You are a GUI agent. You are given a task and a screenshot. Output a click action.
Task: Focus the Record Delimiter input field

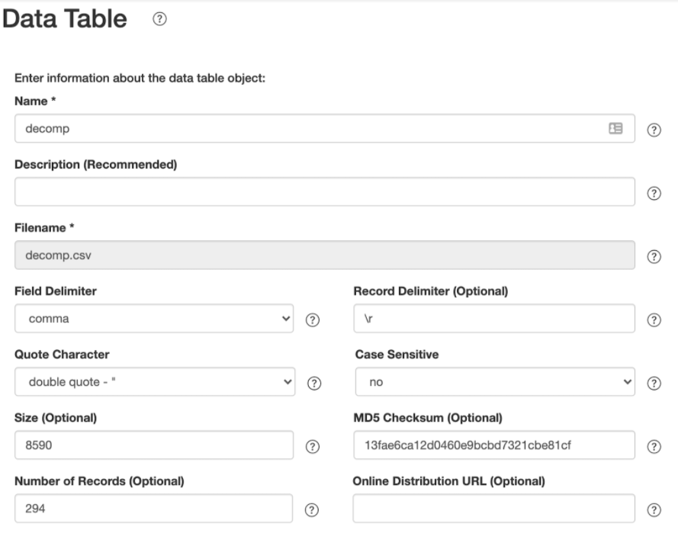pos(494,319)
